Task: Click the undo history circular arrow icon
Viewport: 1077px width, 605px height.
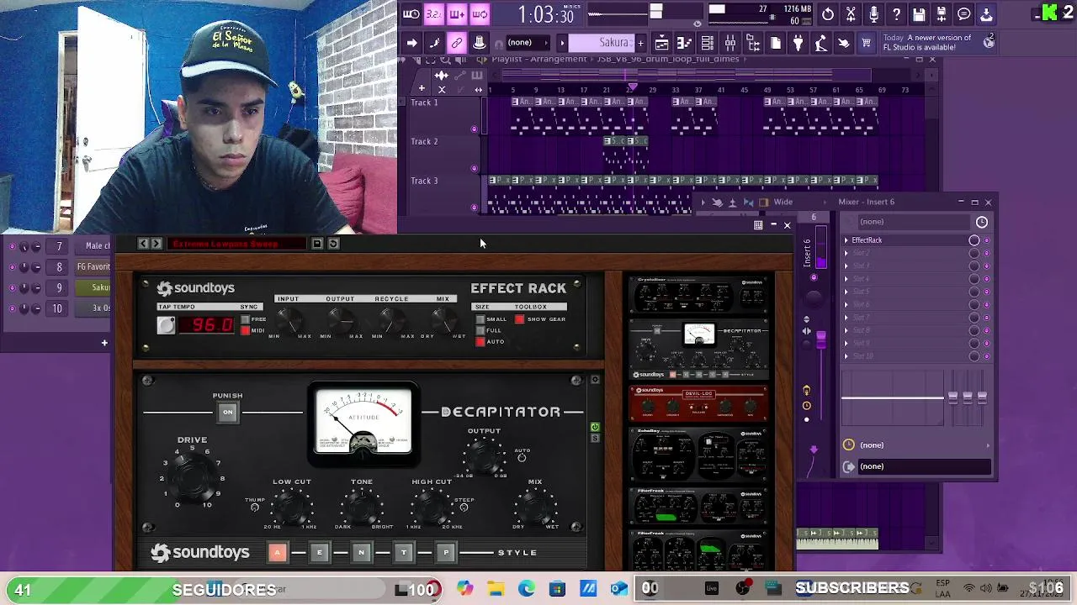Action: (828, 14)
